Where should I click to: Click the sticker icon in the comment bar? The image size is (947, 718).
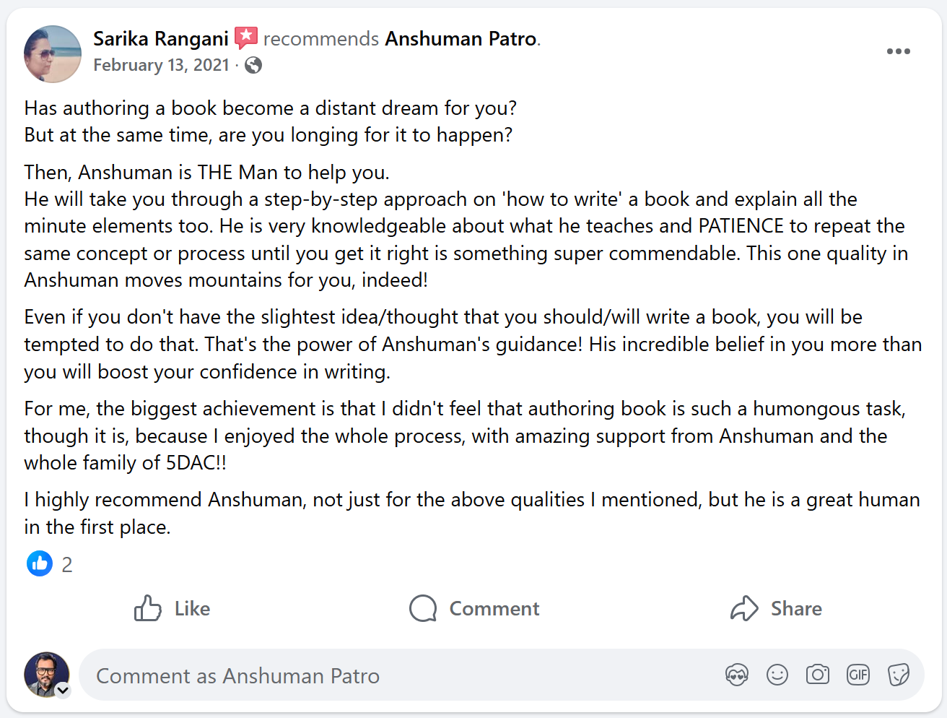click(x=899, y=674)
